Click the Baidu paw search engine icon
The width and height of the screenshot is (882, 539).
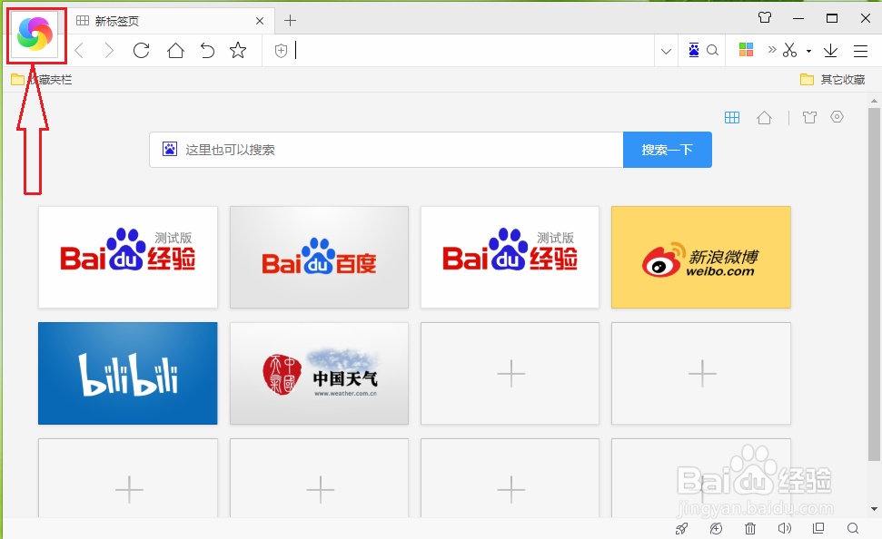(694, 50)
